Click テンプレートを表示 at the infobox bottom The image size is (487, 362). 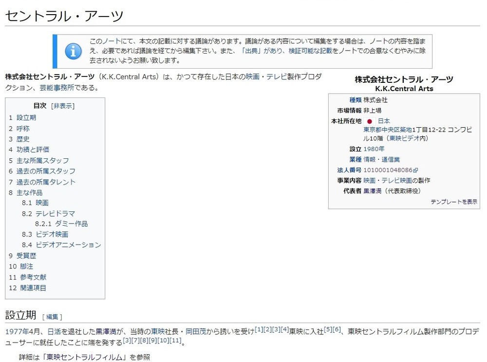[x=455, y=201]
